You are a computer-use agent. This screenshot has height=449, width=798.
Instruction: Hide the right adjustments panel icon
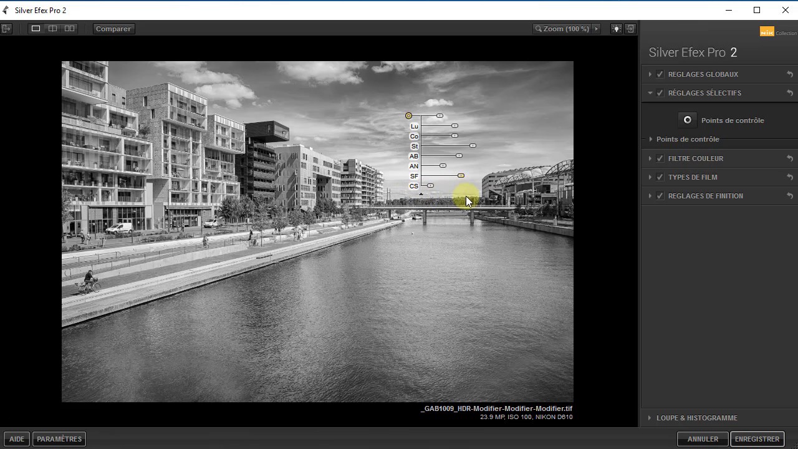(x=630, y=29)
